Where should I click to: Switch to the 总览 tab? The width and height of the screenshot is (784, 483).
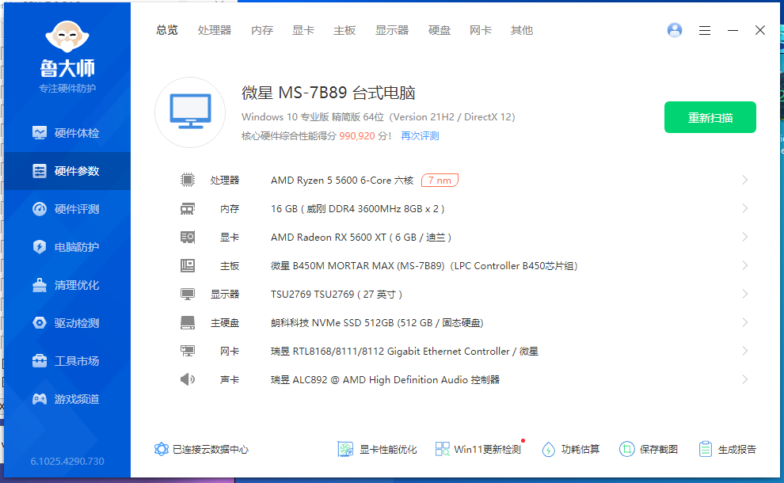[x=167, y=30]
